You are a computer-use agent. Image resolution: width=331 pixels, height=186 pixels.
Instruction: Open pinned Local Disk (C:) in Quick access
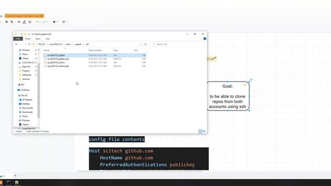coord(28,63)
